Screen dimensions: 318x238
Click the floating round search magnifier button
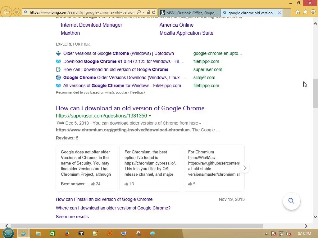(x=291, y=201)
